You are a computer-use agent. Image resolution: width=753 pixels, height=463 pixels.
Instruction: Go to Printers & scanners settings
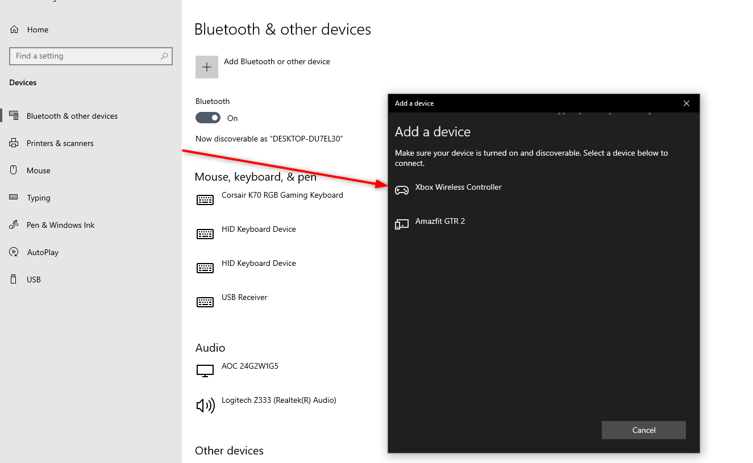[60, 143]
